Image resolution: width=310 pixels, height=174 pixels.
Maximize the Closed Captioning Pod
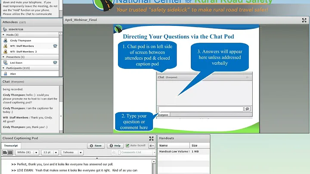point(151,138)
